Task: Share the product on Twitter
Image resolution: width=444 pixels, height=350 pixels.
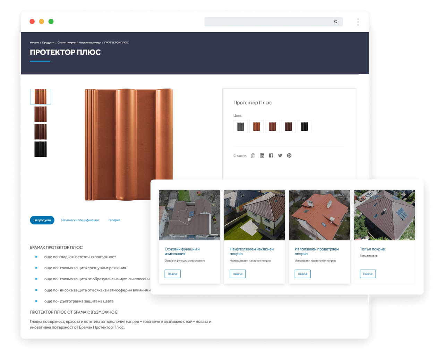Action: tap(280, 156)
